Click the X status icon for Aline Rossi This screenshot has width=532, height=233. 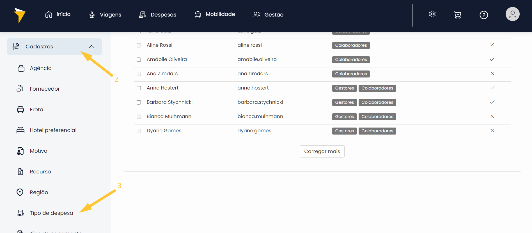click(x=492, y=45)
